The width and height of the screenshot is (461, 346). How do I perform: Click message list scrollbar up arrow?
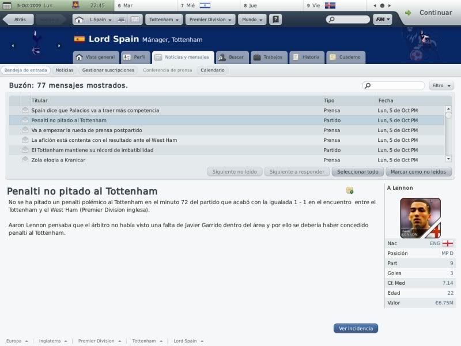coord(448,109)
